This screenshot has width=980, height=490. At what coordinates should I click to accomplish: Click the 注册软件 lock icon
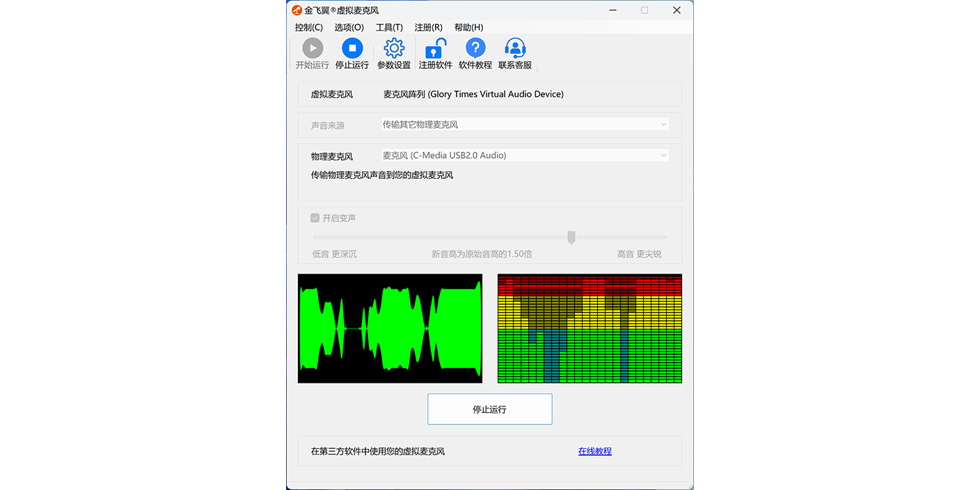click(x=435, y=48)
